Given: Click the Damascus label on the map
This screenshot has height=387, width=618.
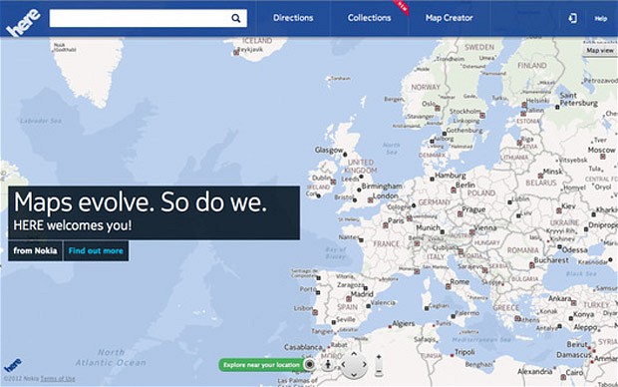Looking at the screenshot, I should click(574, 355).
